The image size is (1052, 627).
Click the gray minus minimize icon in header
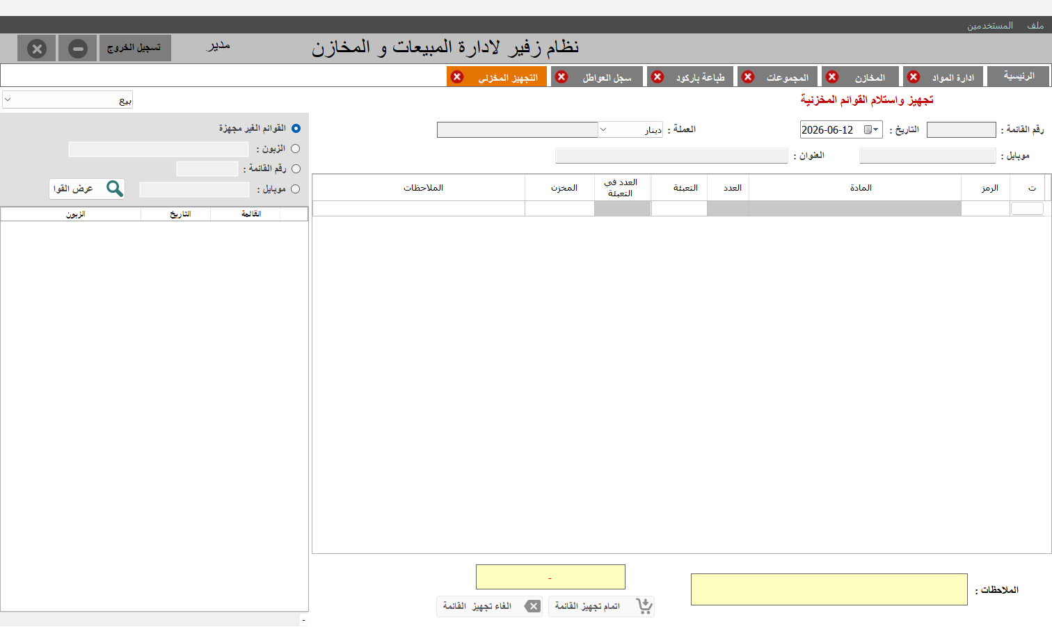(x=78, y=49)
